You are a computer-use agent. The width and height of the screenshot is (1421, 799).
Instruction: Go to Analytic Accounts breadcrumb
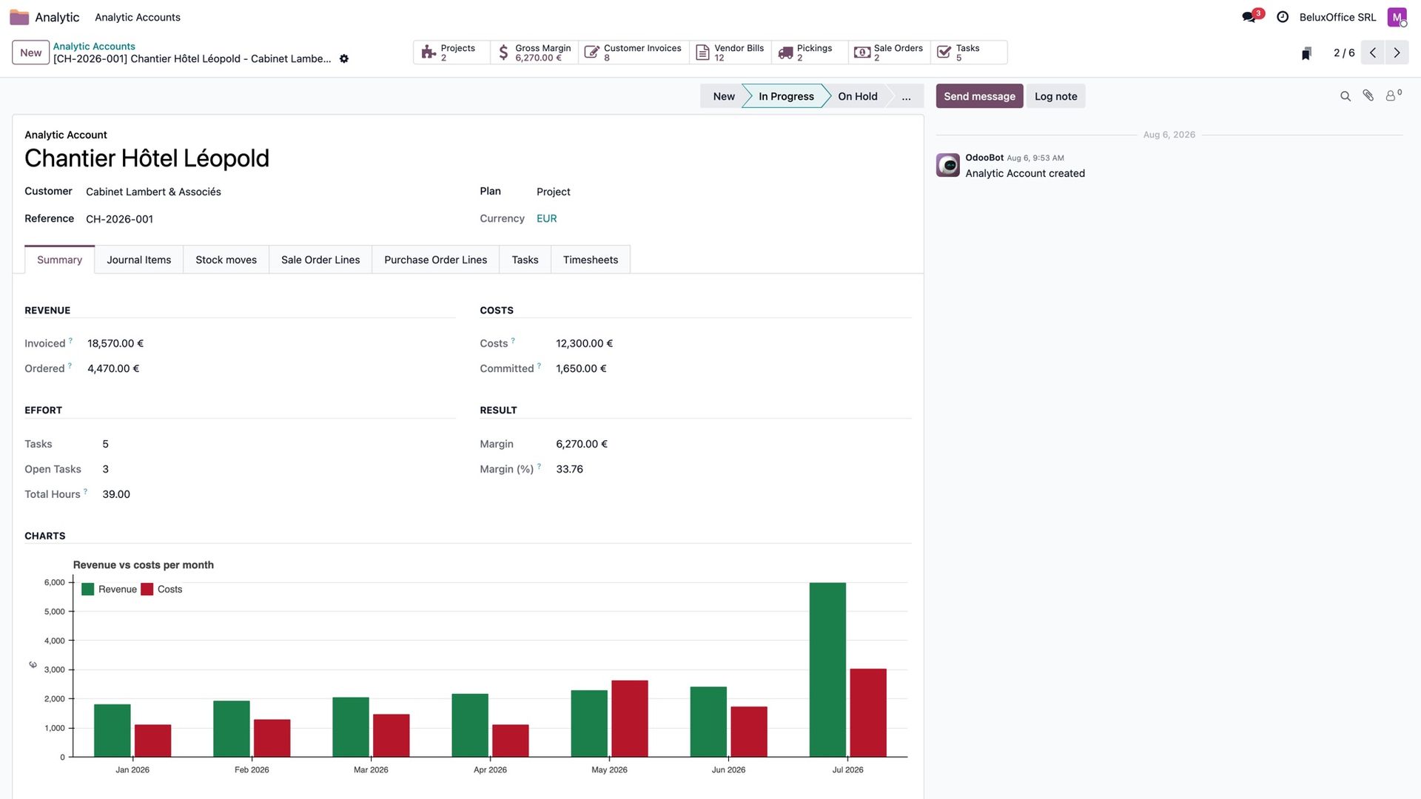[94, 46]
